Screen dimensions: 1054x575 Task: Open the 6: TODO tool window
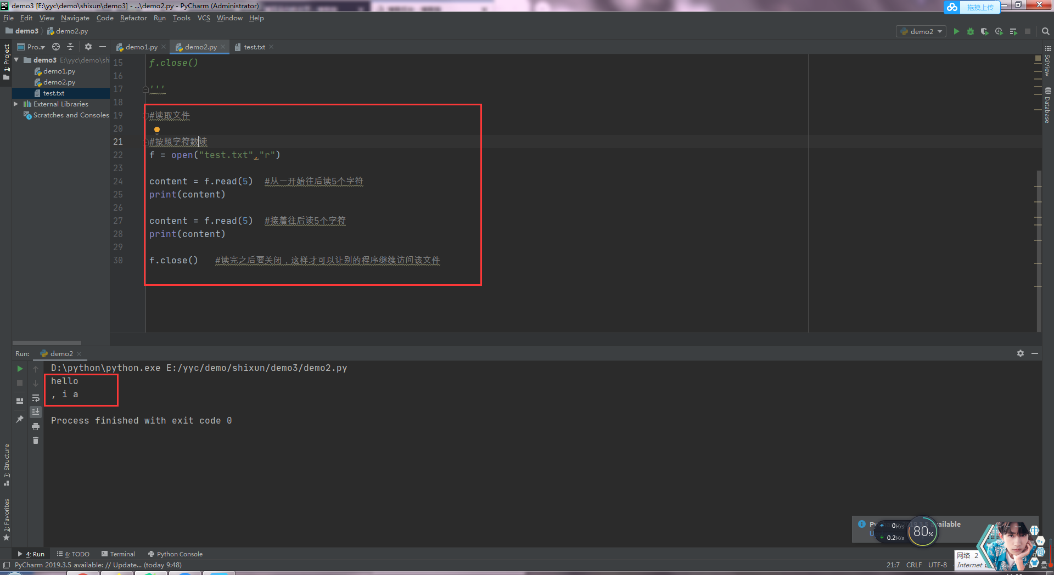tap(73, 554)
